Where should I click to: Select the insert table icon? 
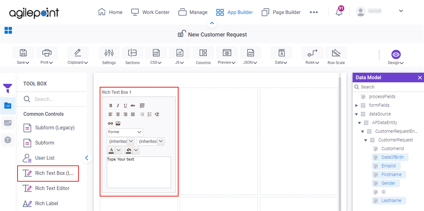coord(142,105)
